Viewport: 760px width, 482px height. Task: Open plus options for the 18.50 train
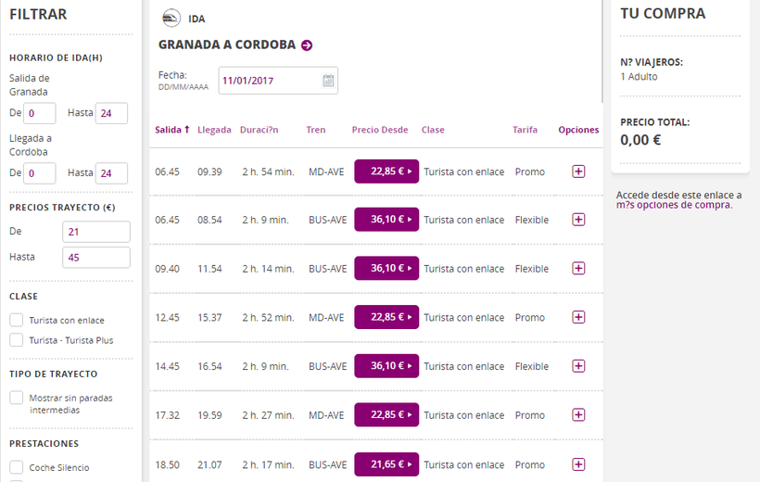click(578, 464)
